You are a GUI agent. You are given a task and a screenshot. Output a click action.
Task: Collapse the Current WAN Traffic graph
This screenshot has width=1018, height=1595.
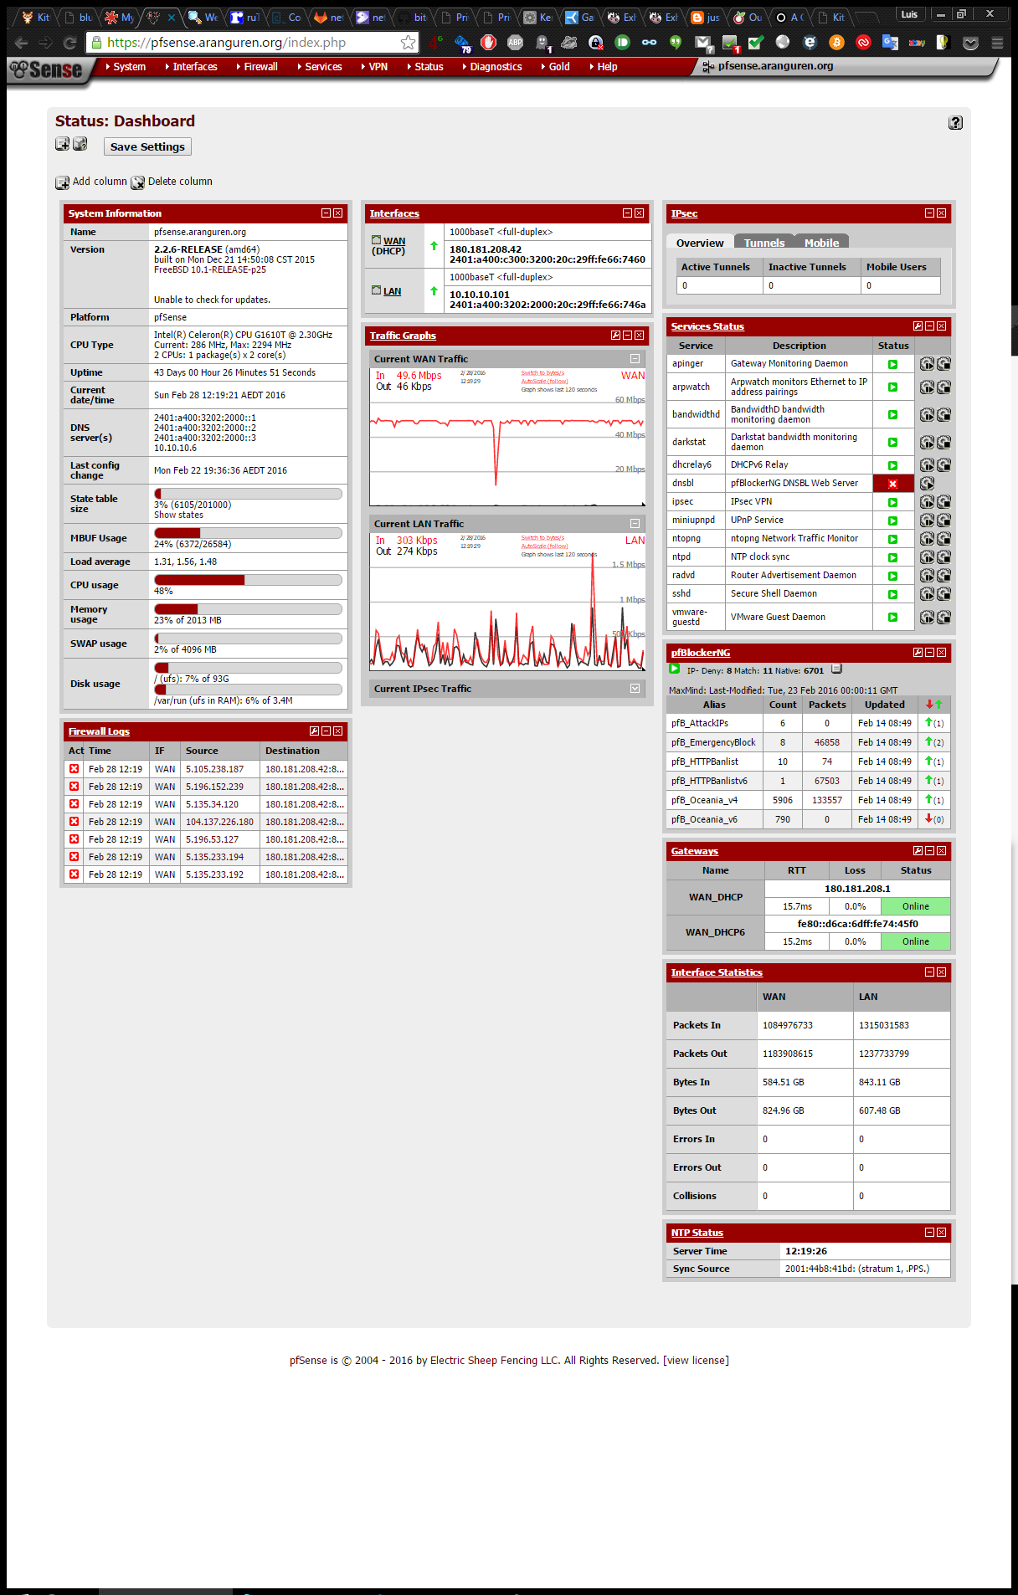pyautogui.click(x=635, y=359)
